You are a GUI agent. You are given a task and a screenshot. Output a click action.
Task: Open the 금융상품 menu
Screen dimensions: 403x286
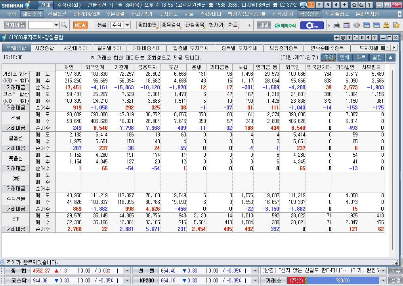tap(310, 14)
